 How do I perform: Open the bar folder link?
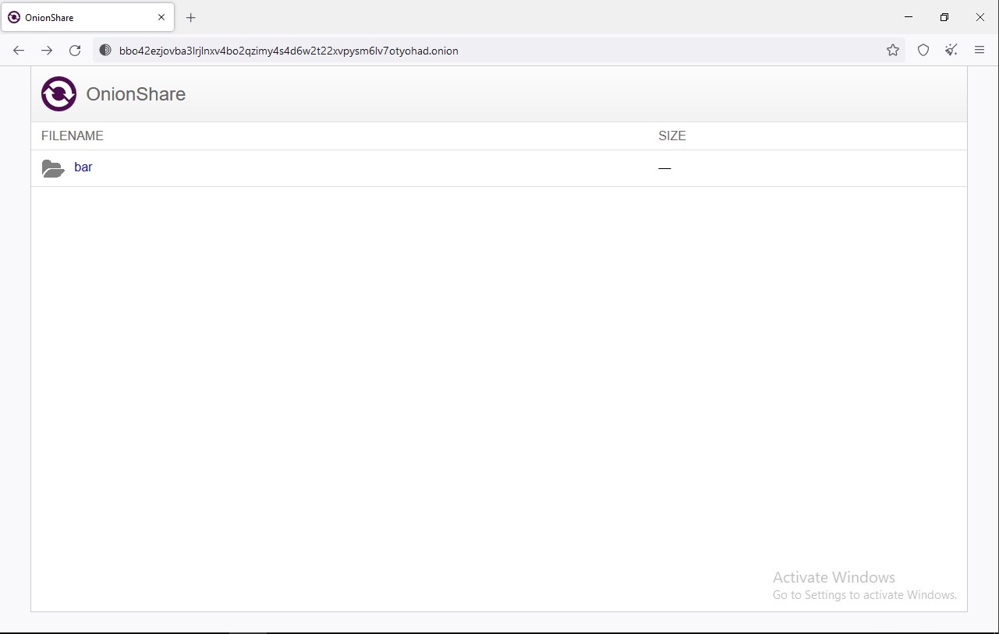83,167
